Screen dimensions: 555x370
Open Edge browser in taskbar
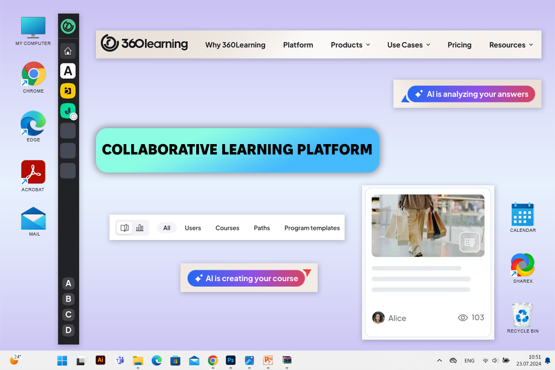click(x=157, y=360)
